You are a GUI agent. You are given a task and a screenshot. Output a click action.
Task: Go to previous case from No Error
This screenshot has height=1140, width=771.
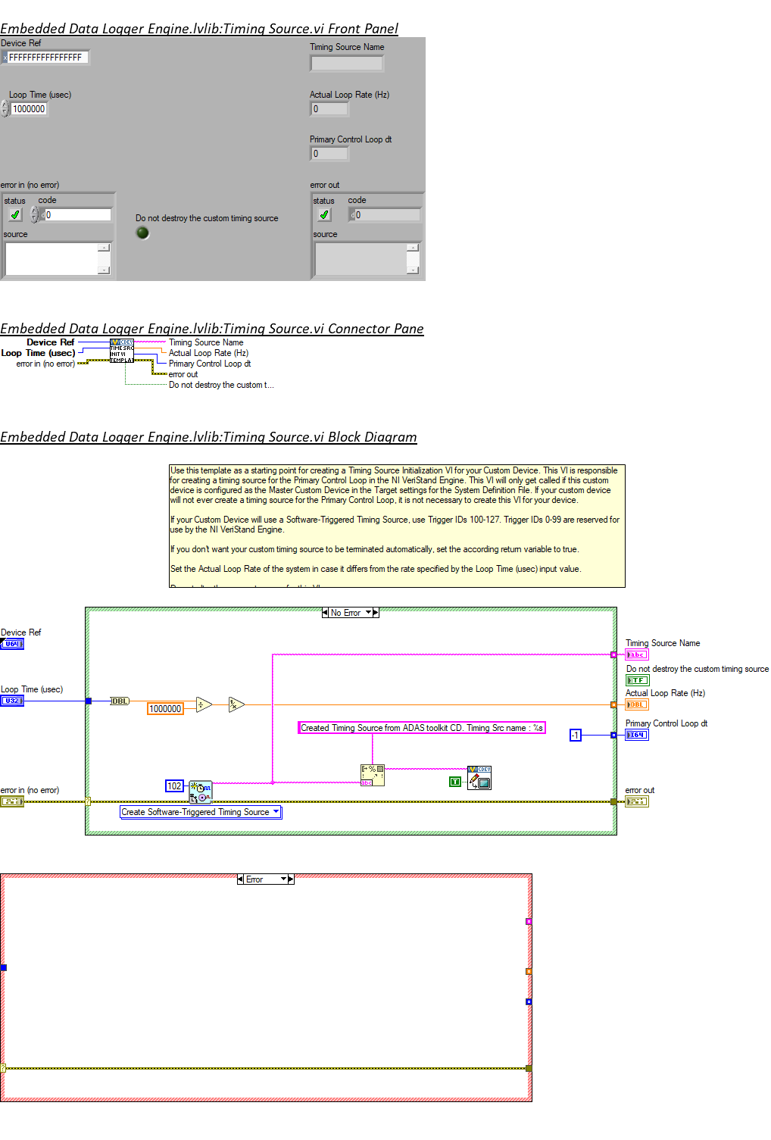[x=325, y=613]
